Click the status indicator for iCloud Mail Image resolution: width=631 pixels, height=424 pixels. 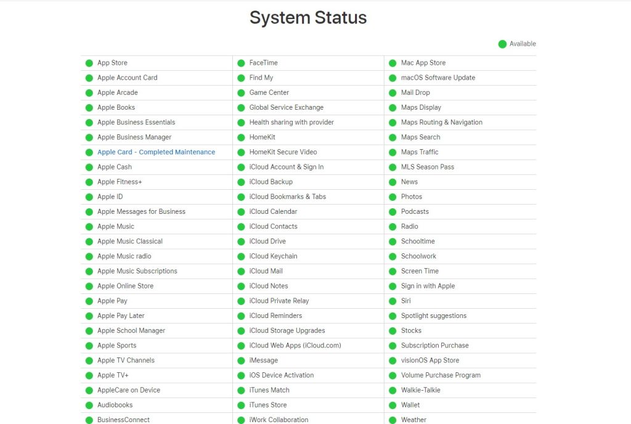pyautogui.click(x=241, y=272)
